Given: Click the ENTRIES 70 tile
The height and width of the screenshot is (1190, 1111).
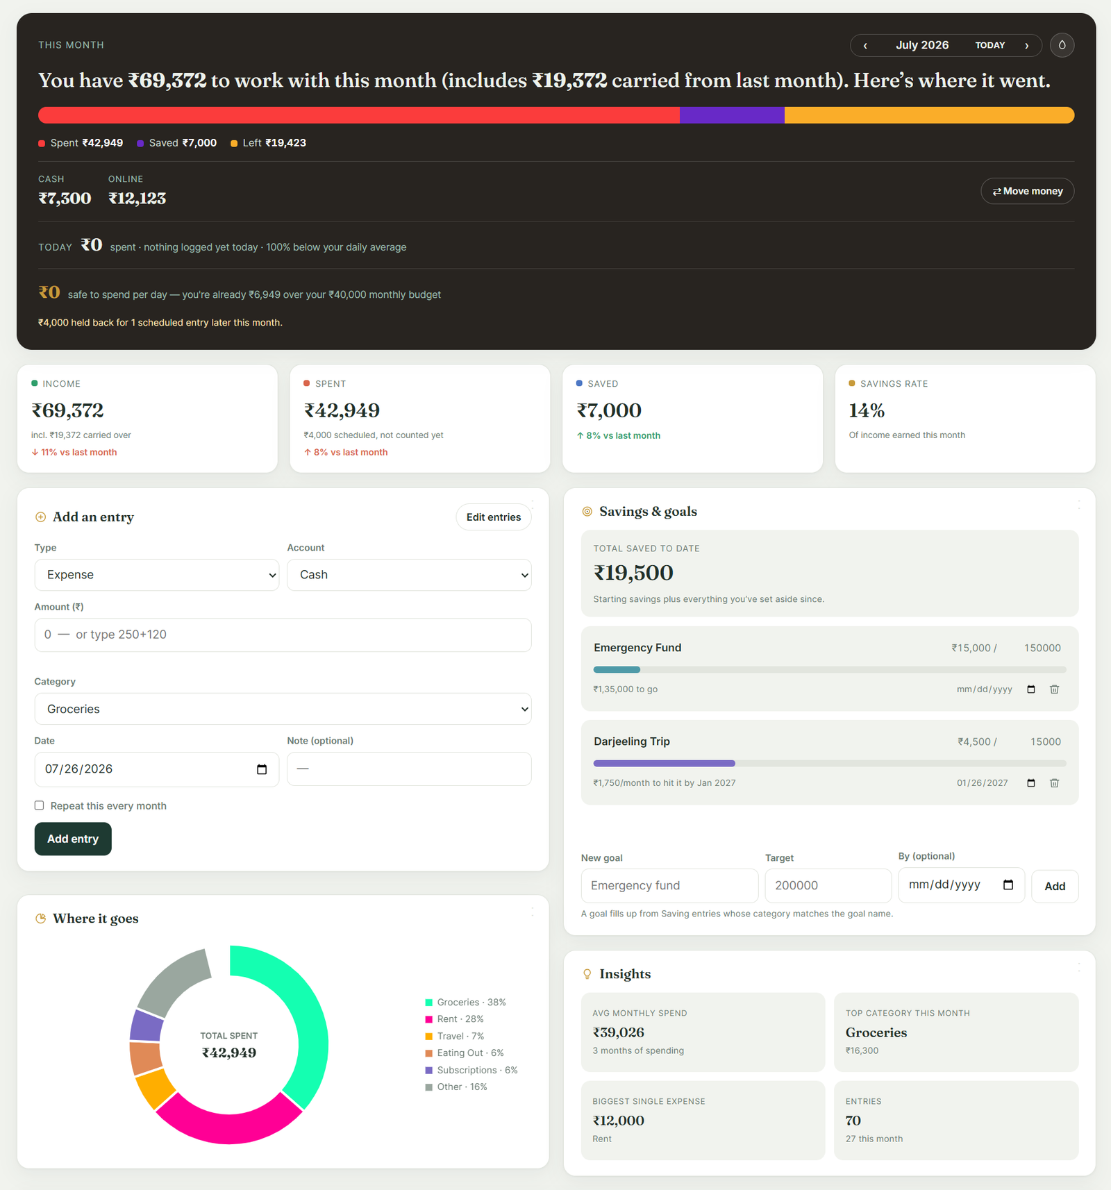Looking at the screenshot, I should coord(956,1121).
